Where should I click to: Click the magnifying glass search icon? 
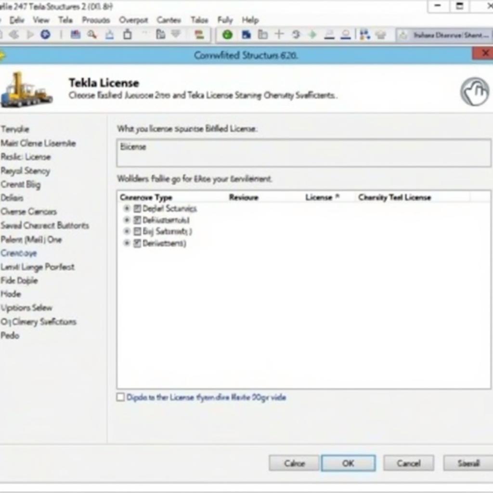pos(92,34)
